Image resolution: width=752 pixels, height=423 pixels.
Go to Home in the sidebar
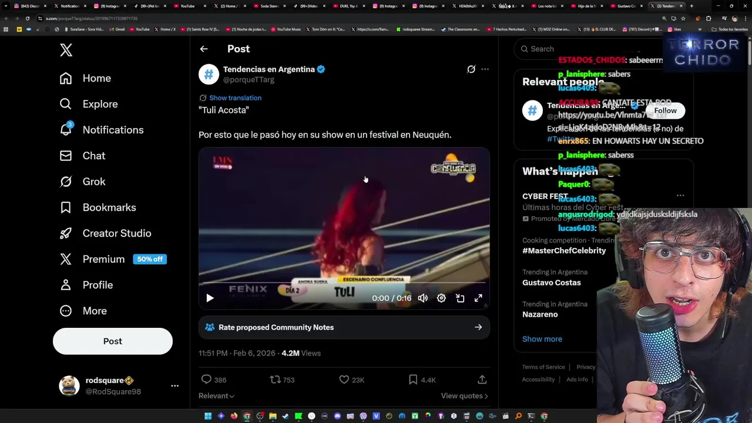[85, 78]
